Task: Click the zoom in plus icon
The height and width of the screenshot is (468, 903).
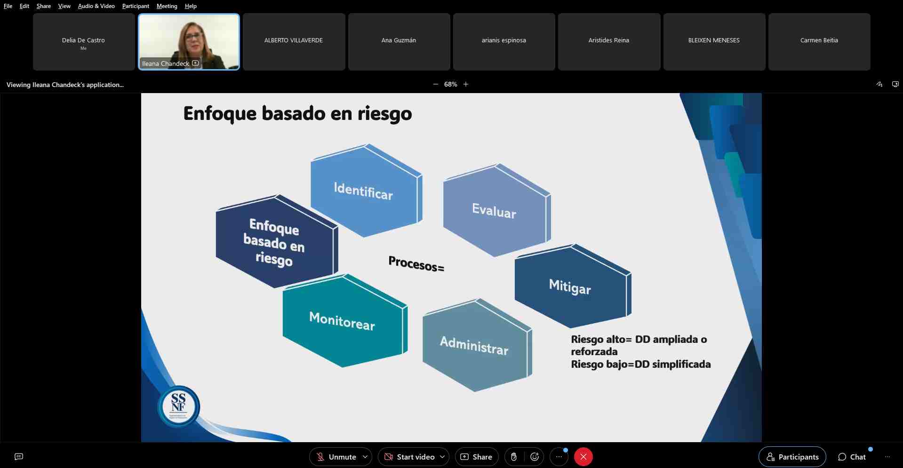Action: tap(466, 84)
